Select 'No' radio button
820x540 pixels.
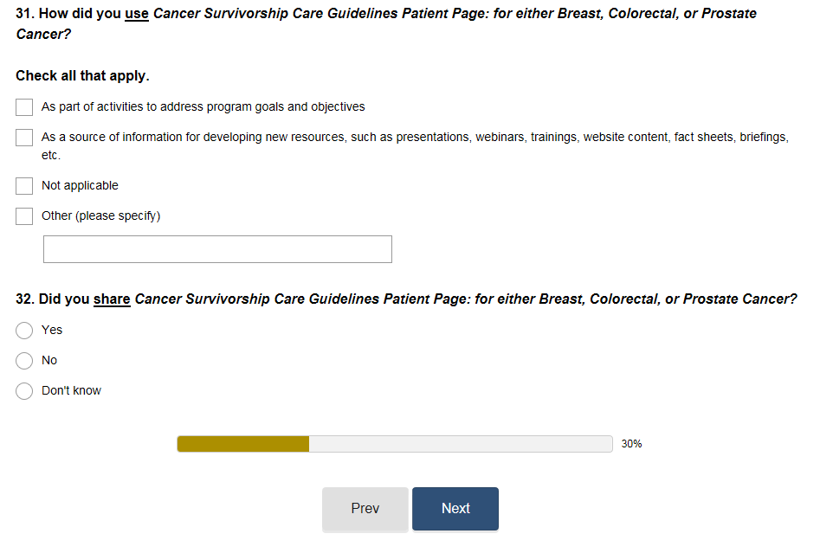(x=24, y=361)
